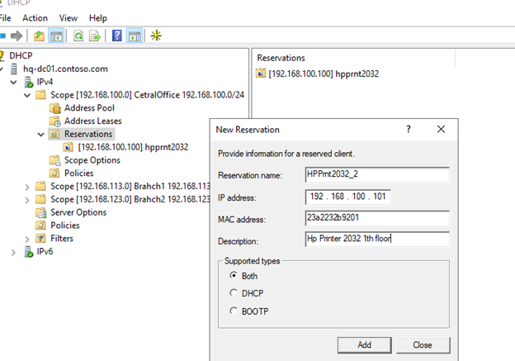Click the yellow star New toolbar icon
The image size is (515, 361).
coord(156,36)
